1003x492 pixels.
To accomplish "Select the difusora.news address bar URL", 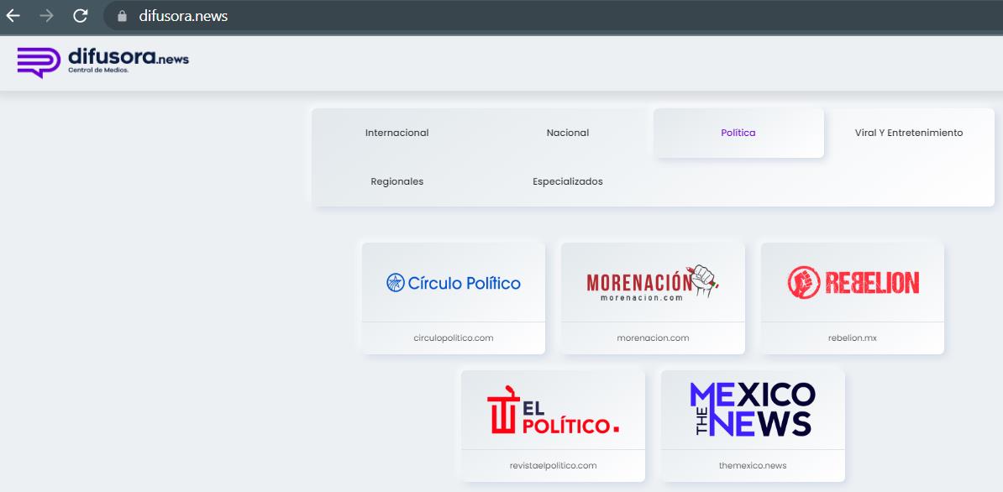I will pos(183,16).
